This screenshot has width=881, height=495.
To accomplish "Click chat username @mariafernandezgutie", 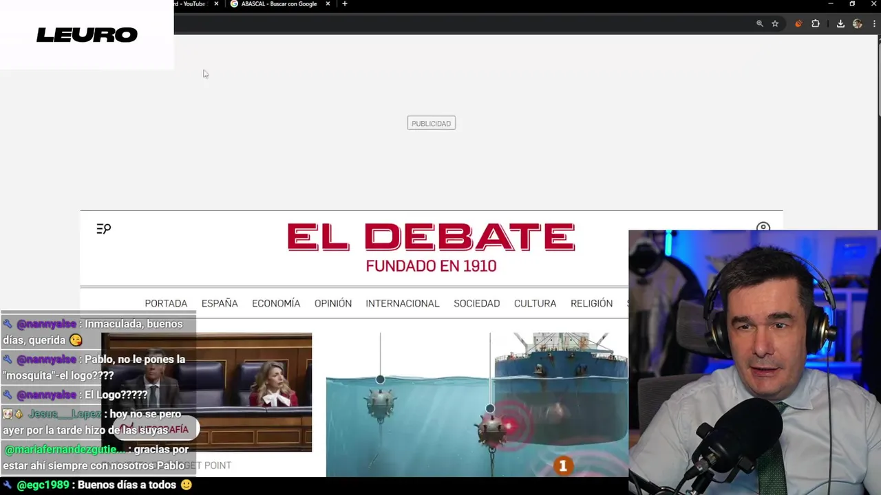I will tap(66, 450).
